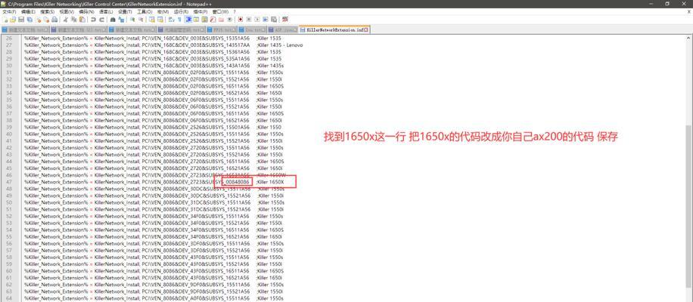The height and width of the screenshot is (302, 693).
Task: Click SUBSYS_143A1A56 on line 30
Action: 228,65
